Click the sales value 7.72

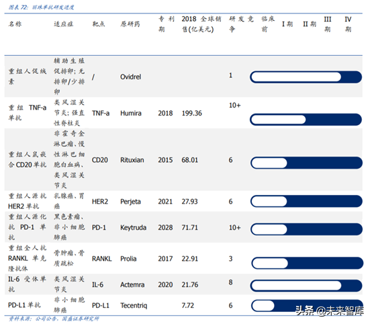tap(187, 305)
